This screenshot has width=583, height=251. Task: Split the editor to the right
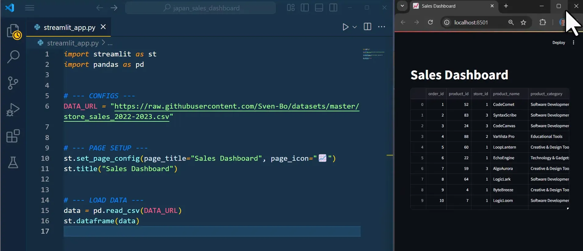[367, 27]
